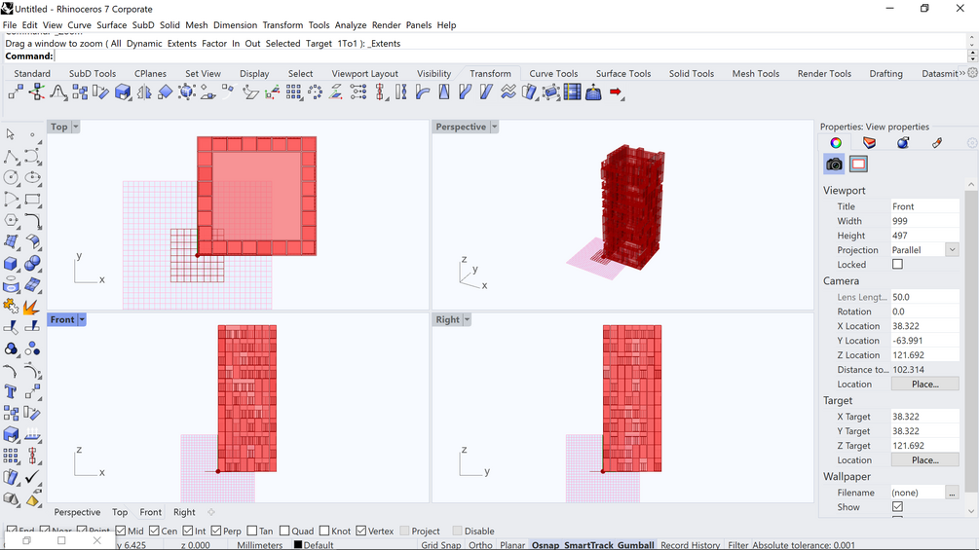Open the SubD menu
The image size is (979, 550).
pos(143,25)
